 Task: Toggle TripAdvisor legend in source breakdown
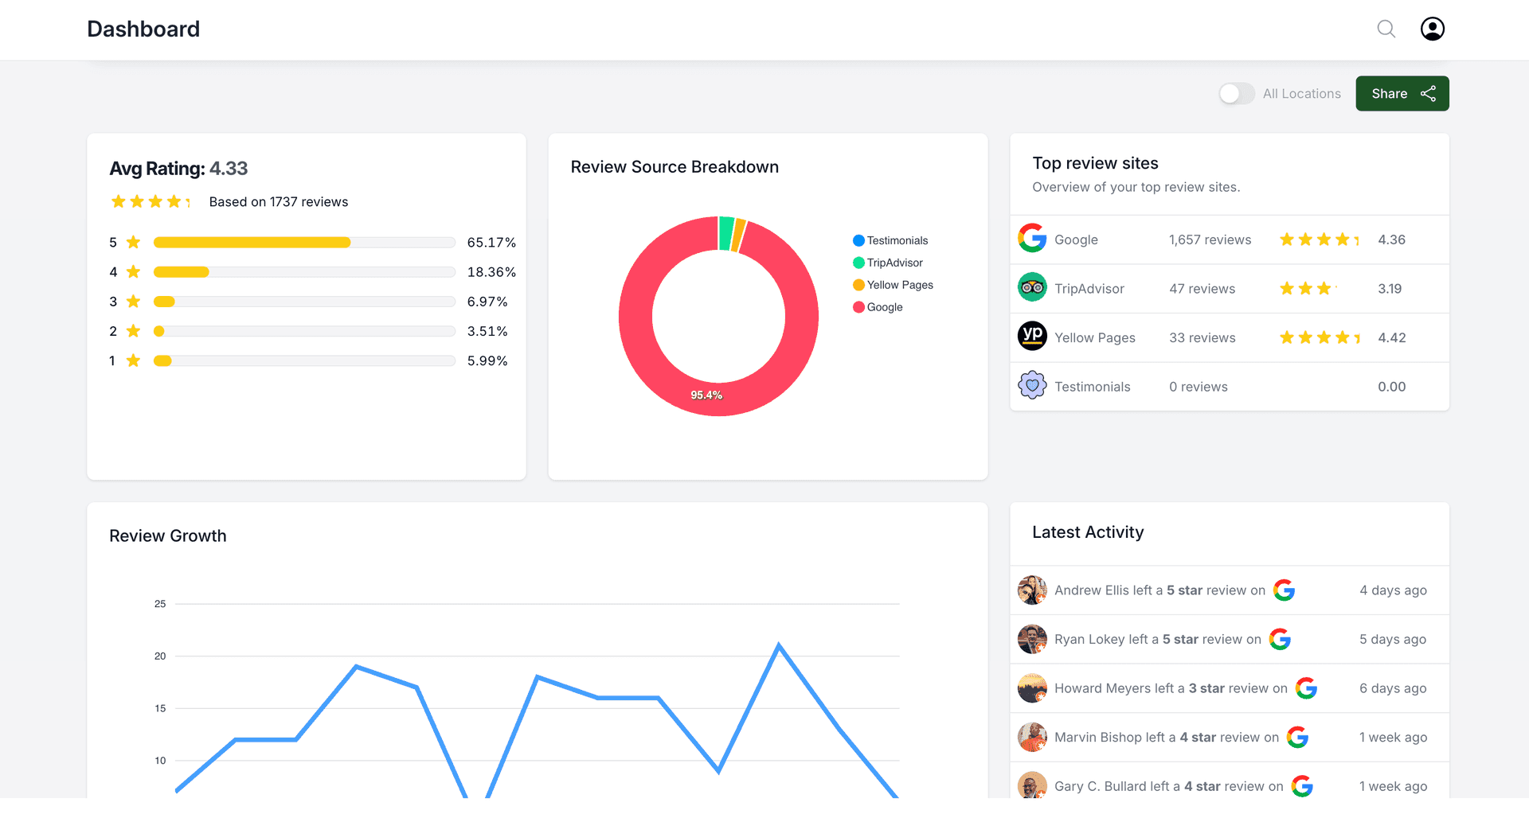888,263
